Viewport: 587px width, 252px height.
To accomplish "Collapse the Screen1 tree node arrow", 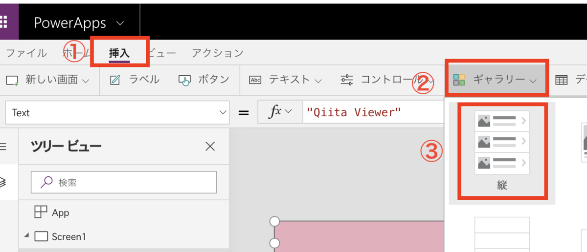I will (26, 236).
